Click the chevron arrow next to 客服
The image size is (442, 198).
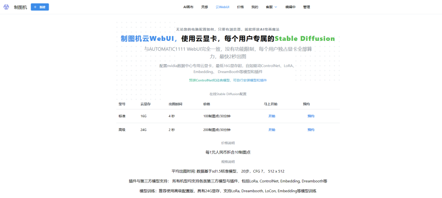pos(276,7)
